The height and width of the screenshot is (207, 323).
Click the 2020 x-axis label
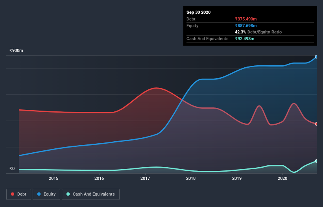point(282,178)
